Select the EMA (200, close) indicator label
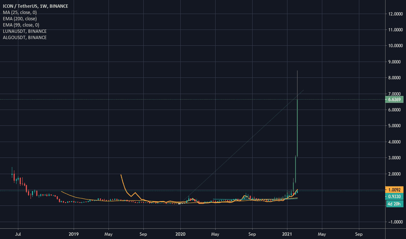Screen dimensions: 406x239 pyautogui.click(x=20, y=19)
